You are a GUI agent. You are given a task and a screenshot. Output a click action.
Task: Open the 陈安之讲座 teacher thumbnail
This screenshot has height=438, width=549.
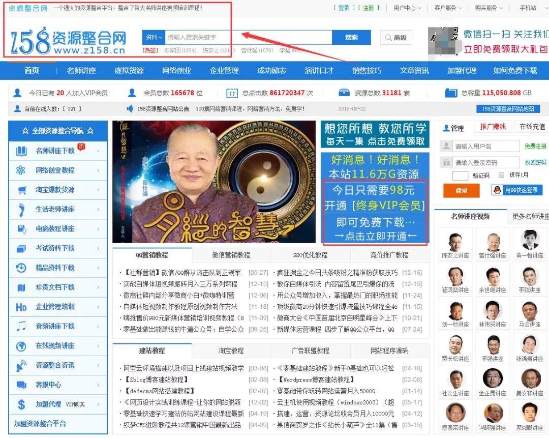click(455, 244)
